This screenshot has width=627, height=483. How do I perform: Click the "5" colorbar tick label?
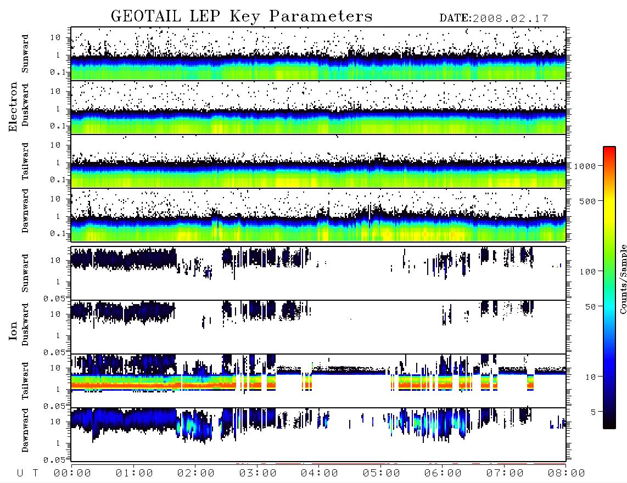594,412
